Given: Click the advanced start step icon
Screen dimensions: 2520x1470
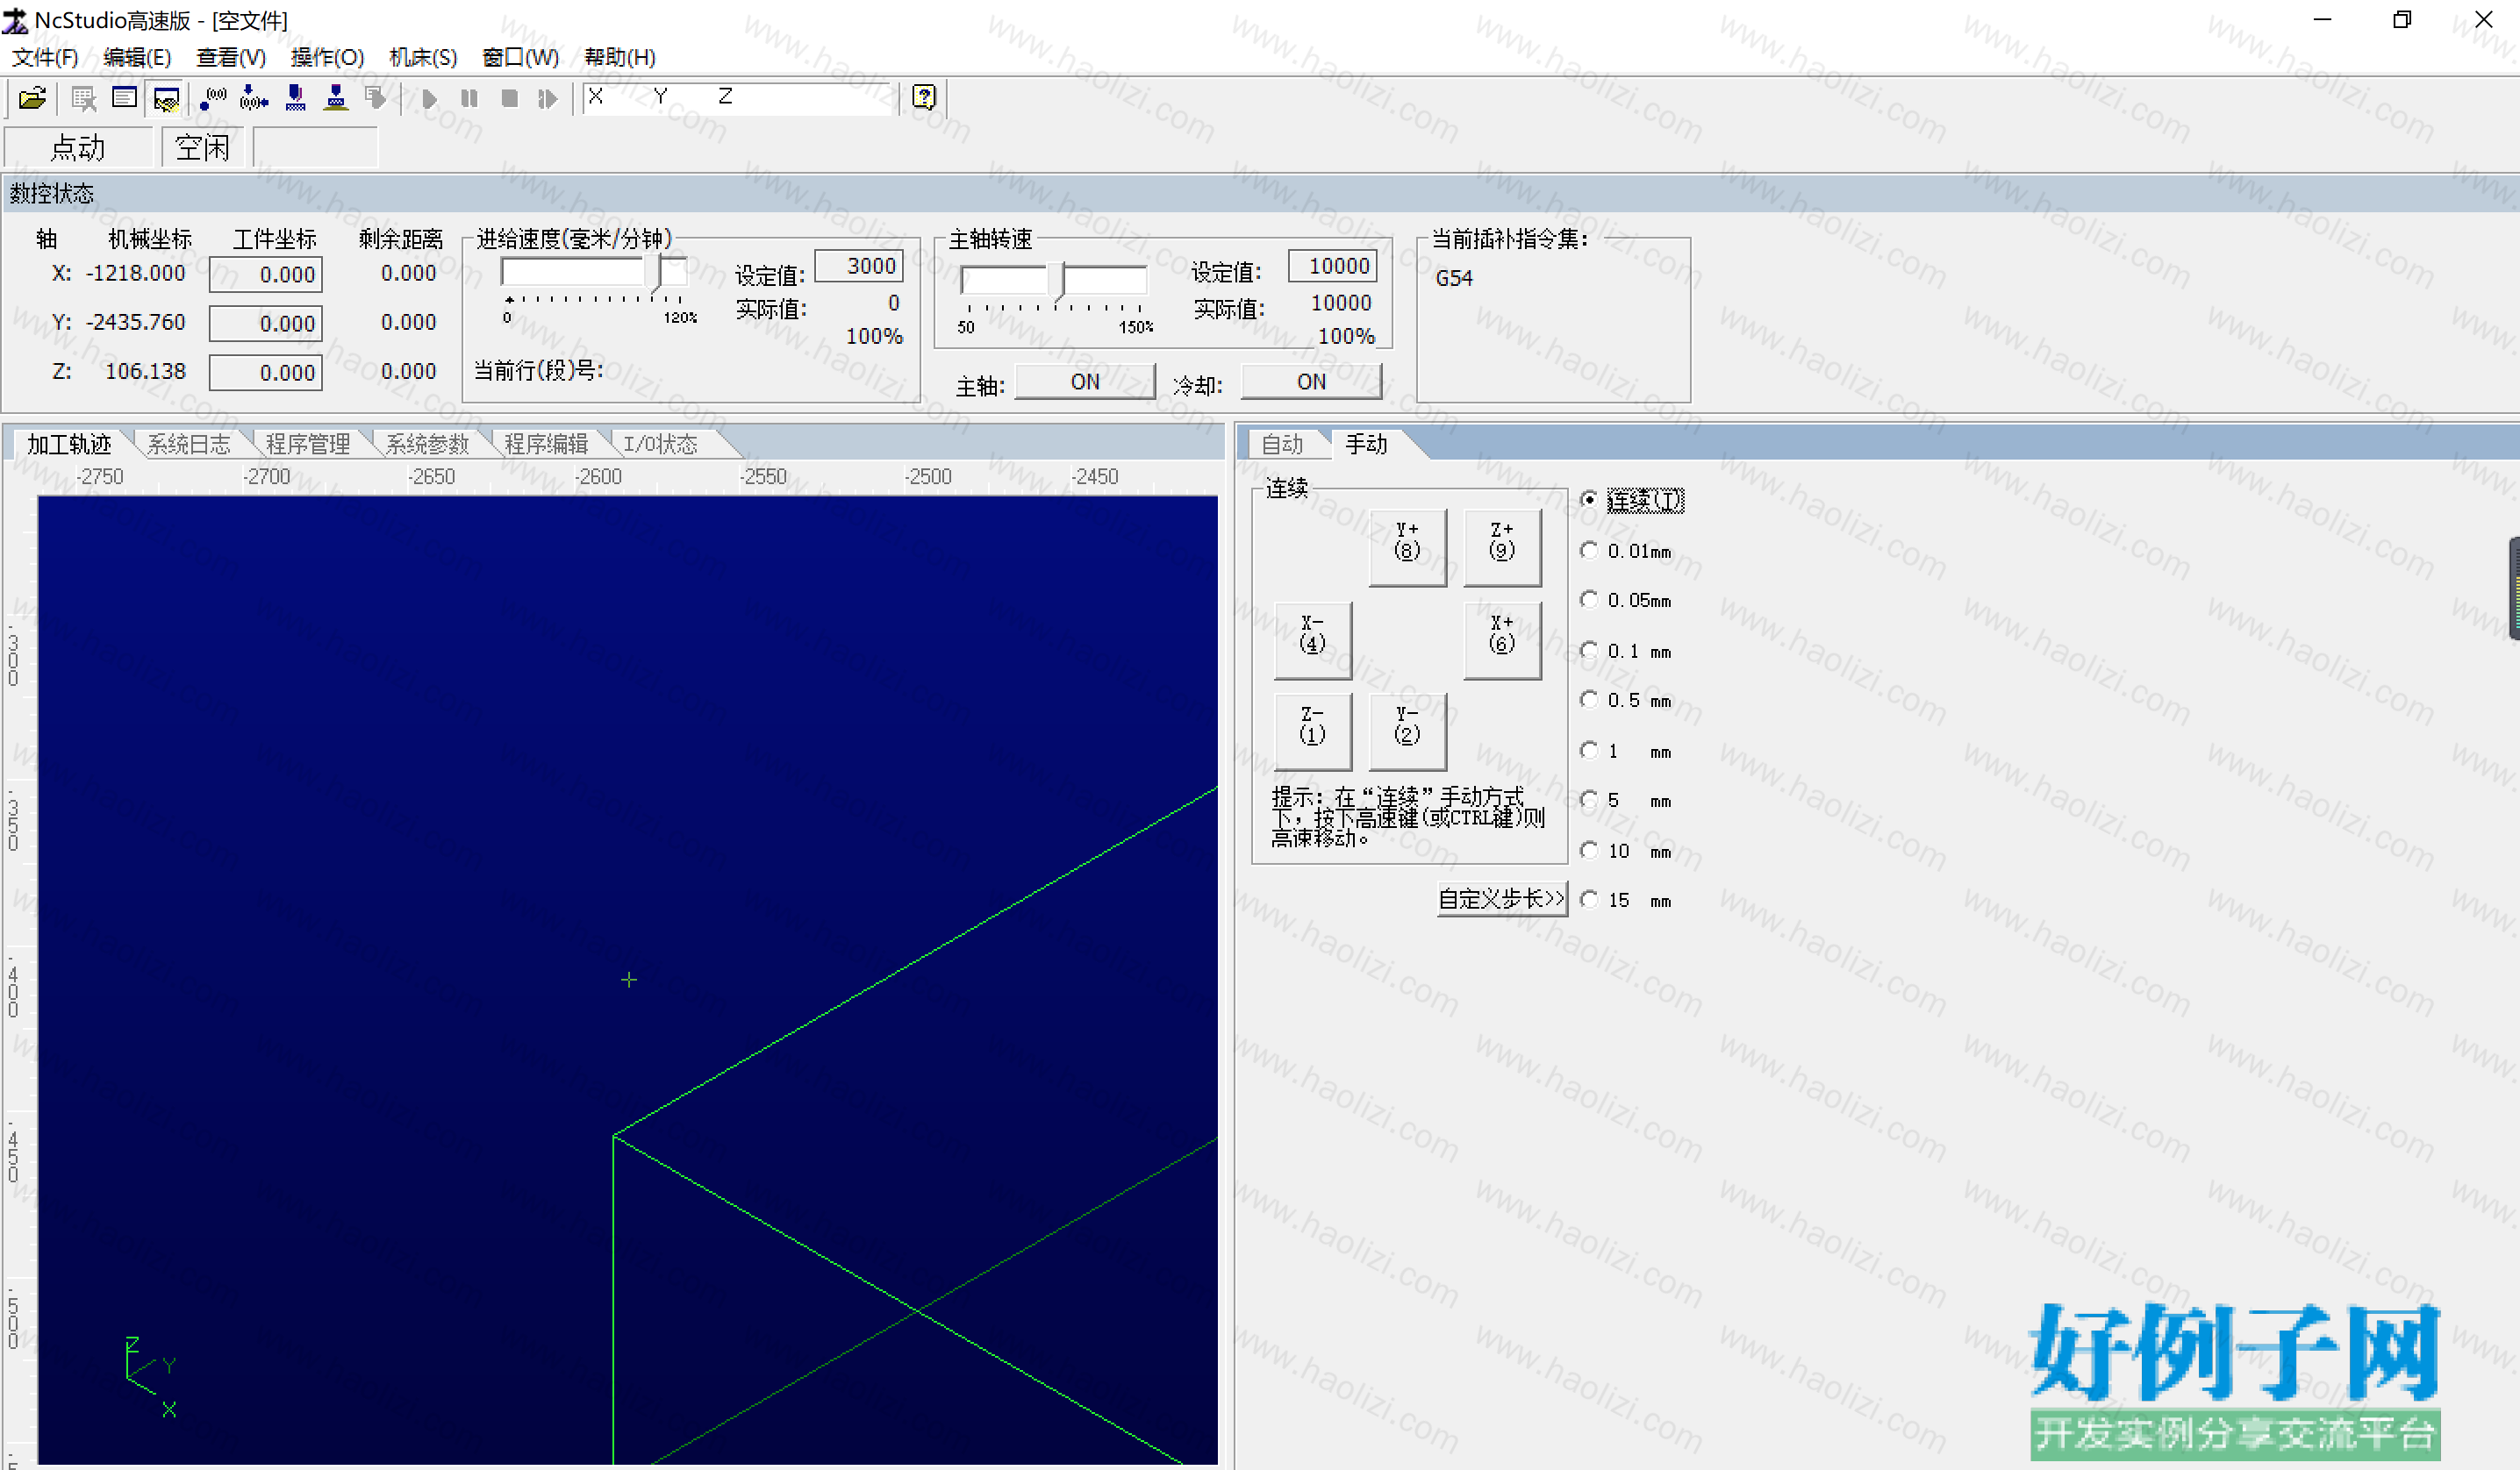Looking at the screenshot, I should click(547, 98).
